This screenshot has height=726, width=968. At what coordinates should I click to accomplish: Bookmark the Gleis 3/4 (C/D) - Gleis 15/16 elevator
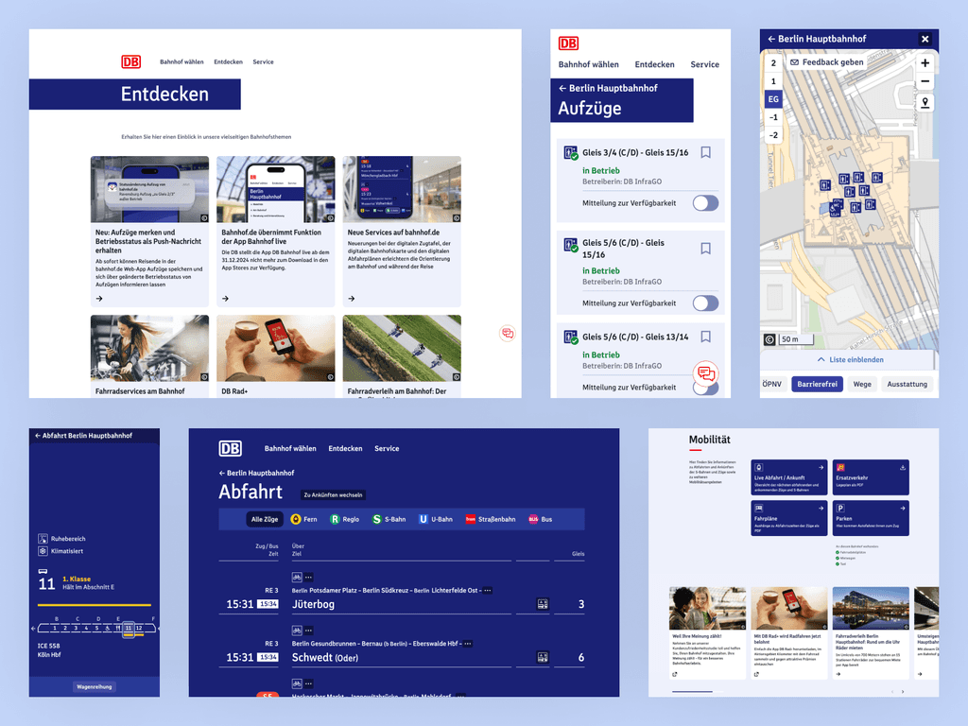click(x=705, y=152)
